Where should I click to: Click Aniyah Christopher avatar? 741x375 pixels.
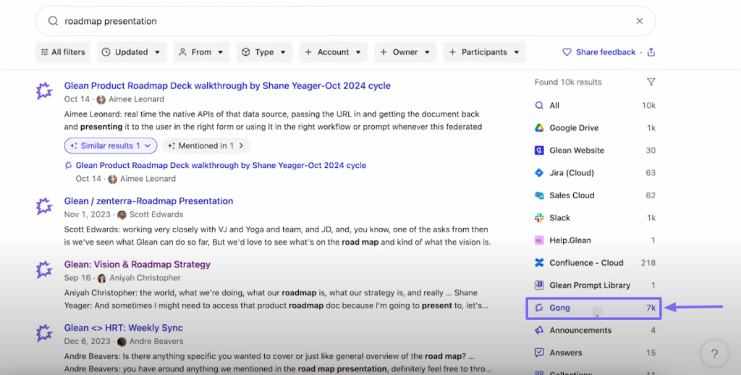101,278
